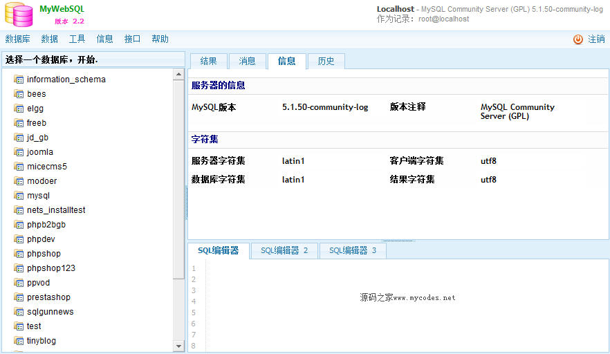This screenshot has height=354, width=610.
Task: Click the sqlgunnews database icon
Action: [x=19, y=312]
